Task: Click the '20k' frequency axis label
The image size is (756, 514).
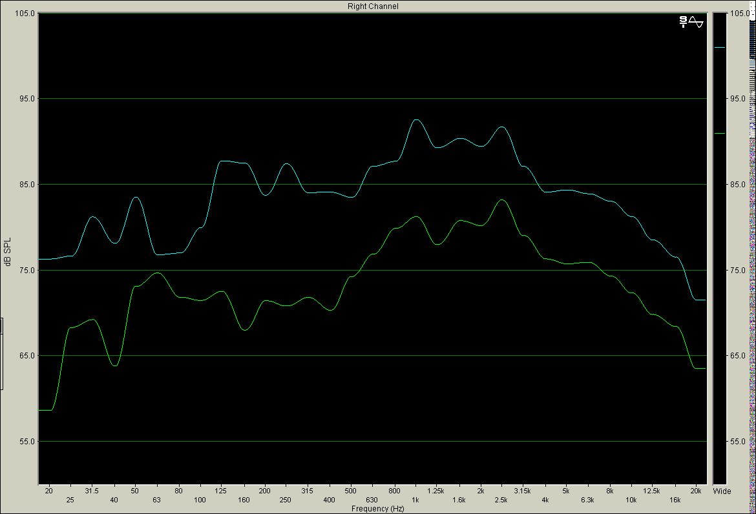Action: pos(696,491)
